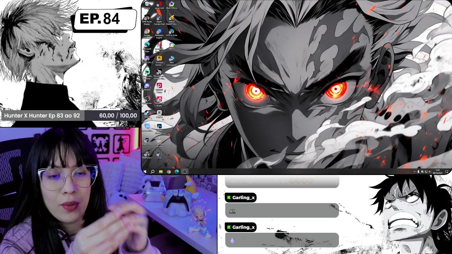This screenshot has width=452, height=254.
Task: Open the Steam desktop shortcut
Action: pos(147,114)
